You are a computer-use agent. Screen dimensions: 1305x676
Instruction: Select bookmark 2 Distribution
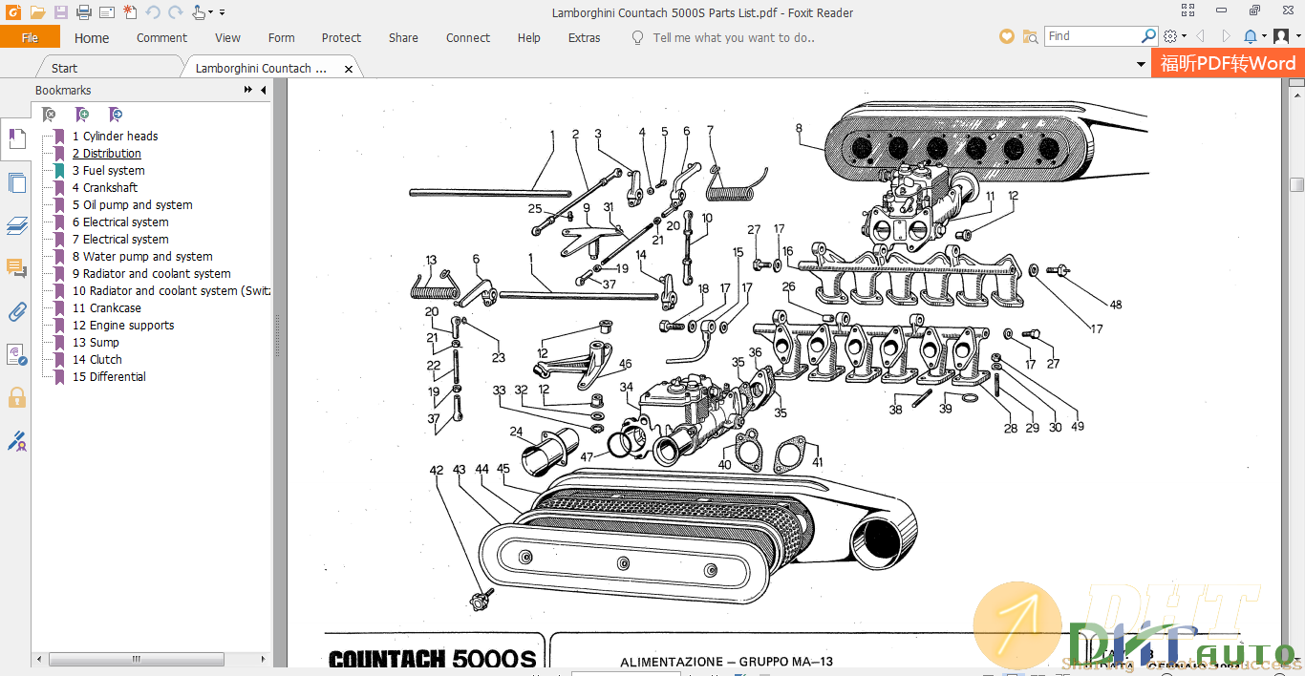point(107,154)
